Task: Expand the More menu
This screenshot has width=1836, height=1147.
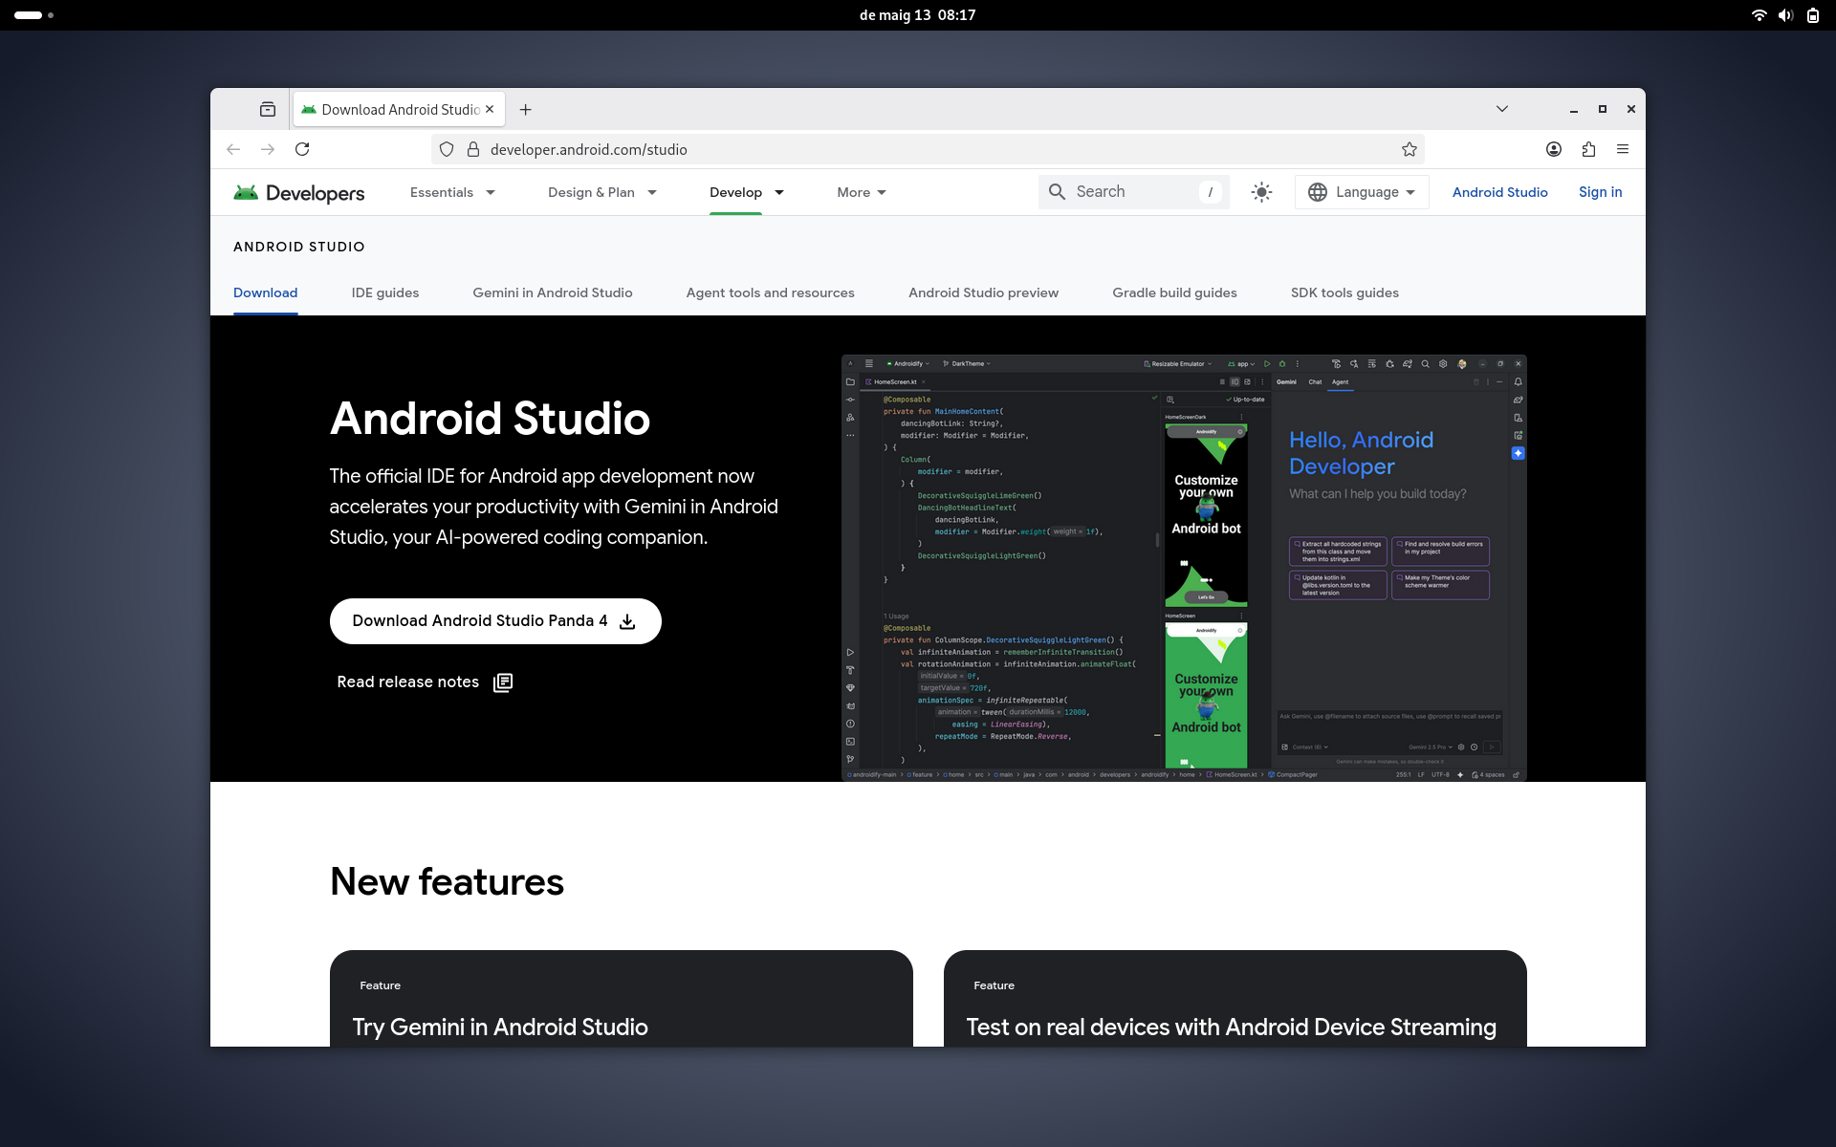Action: 862,192
